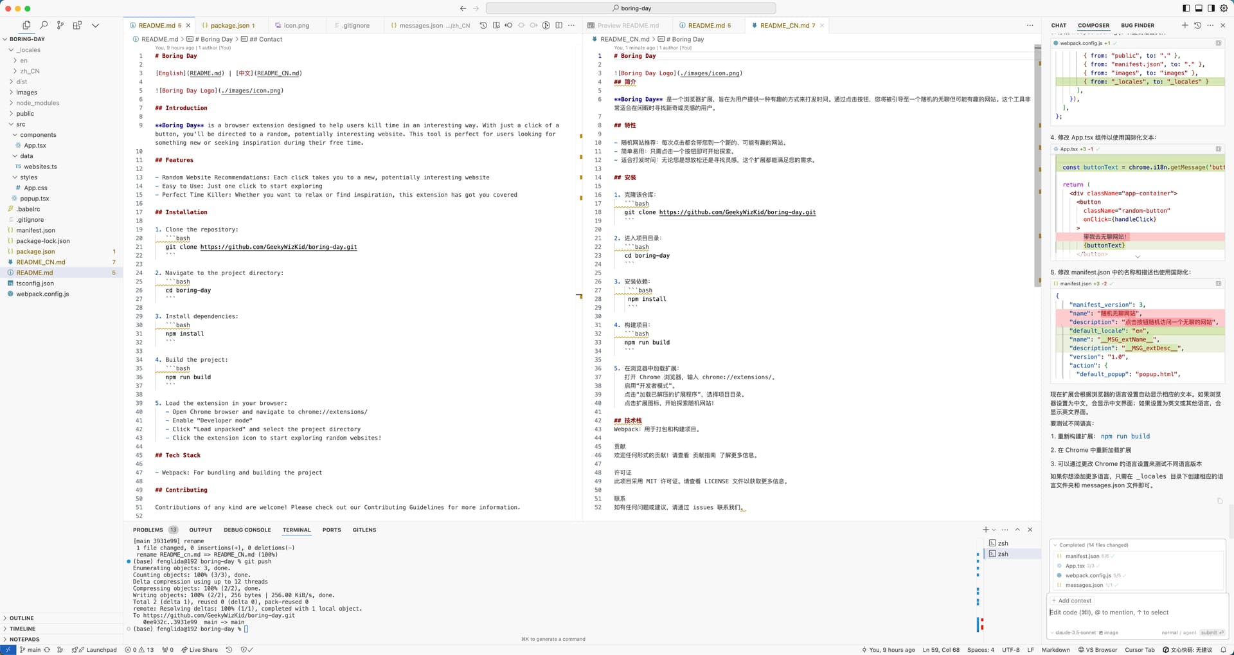
Task: Switch to the OUTPUT panel tab
Action: [x=201, y=530]
